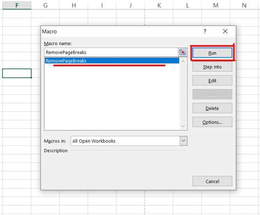Select column M header

pyautogui.click(x=216, y=5)
